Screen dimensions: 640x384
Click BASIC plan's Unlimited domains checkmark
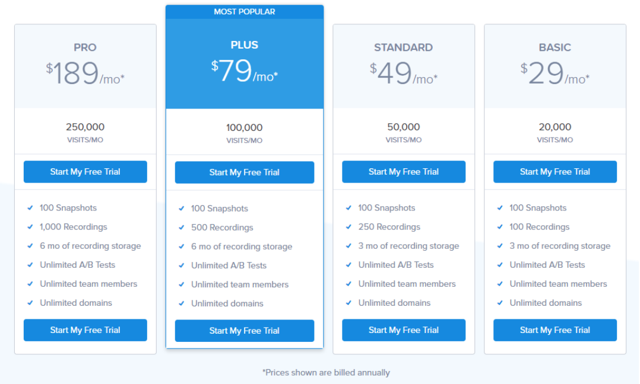500,303
